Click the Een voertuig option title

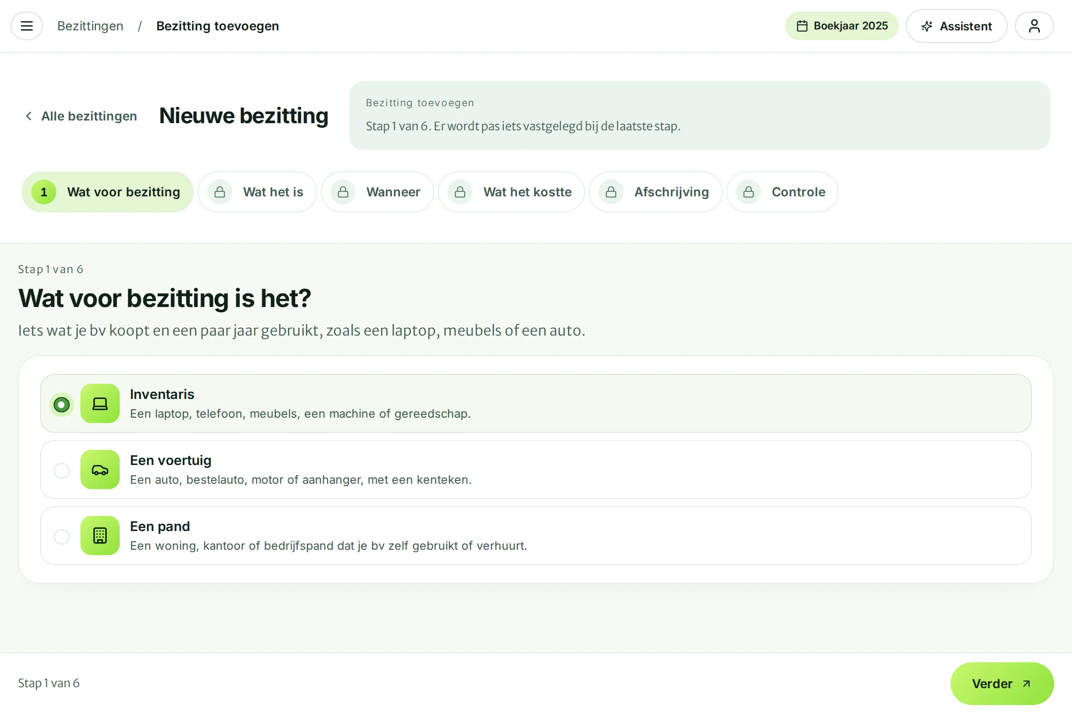pos(171,460)
